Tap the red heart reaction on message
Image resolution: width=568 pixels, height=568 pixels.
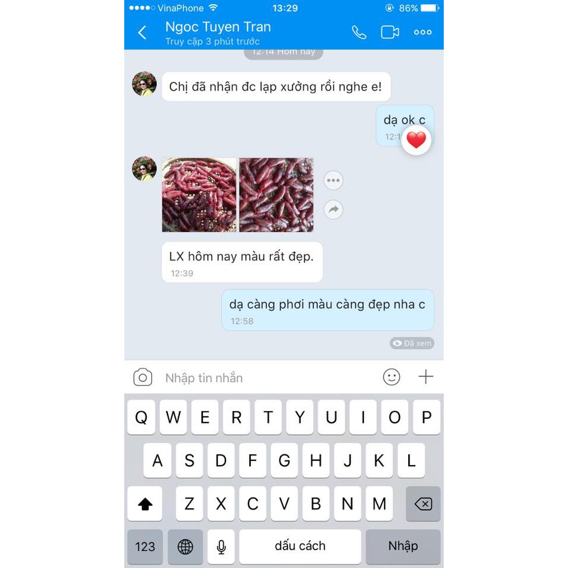(416, 140)
